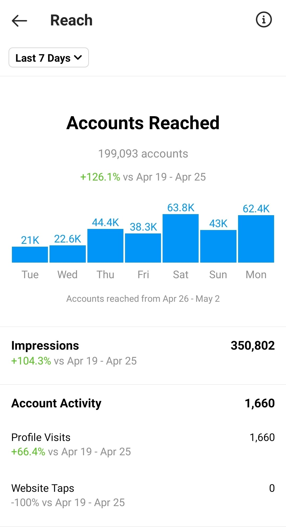Expand the Last 7 Days dropdown
Viewport: 286px width, 527px height.
(x=49, y=57)
